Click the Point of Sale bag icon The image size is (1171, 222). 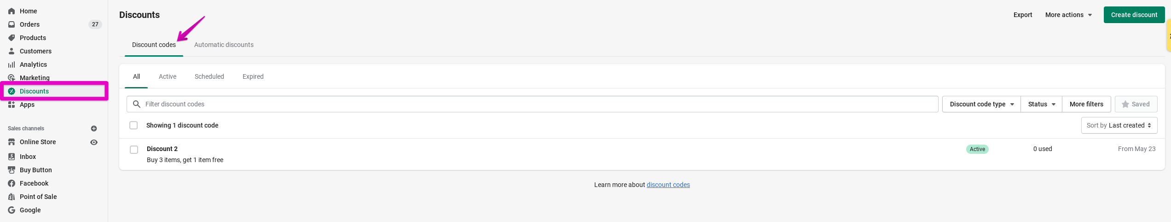pyautogui.click(x=12, y=197)
